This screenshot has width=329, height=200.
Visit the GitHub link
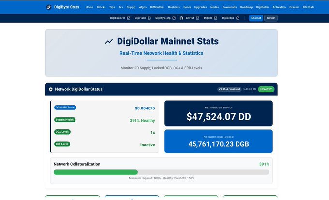click(x=190, y=18)
